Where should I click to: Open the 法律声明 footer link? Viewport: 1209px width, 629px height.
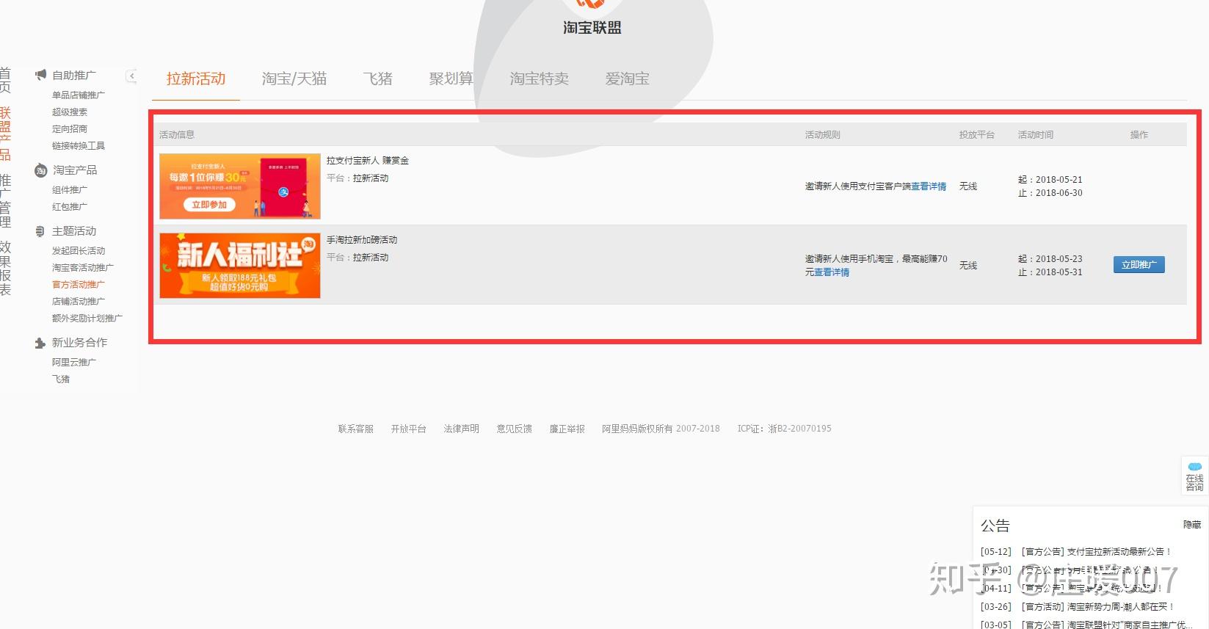pyautogui.click(x=462, y=429)
